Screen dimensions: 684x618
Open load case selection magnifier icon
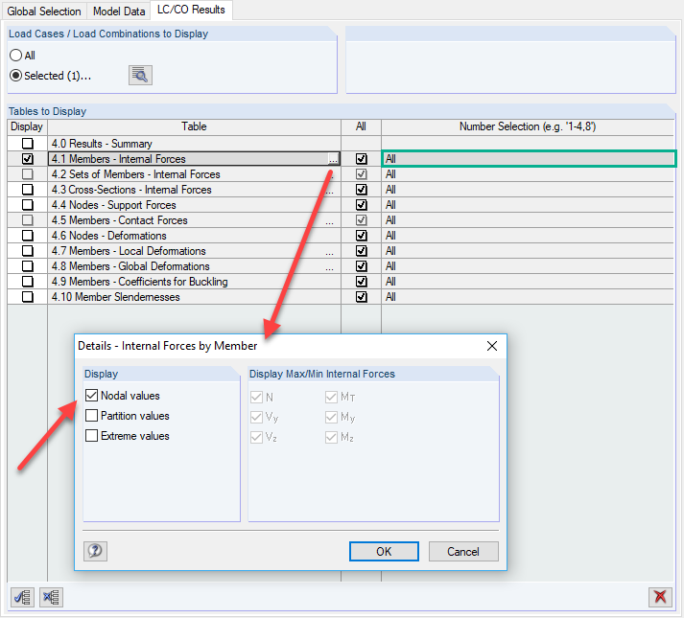(140, 76)
